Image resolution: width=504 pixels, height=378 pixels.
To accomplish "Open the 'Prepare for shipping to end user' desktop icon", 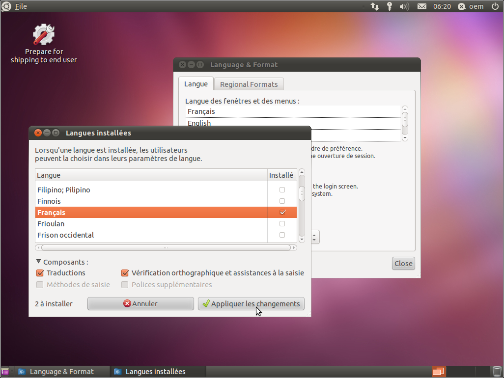I will point(44,35).
